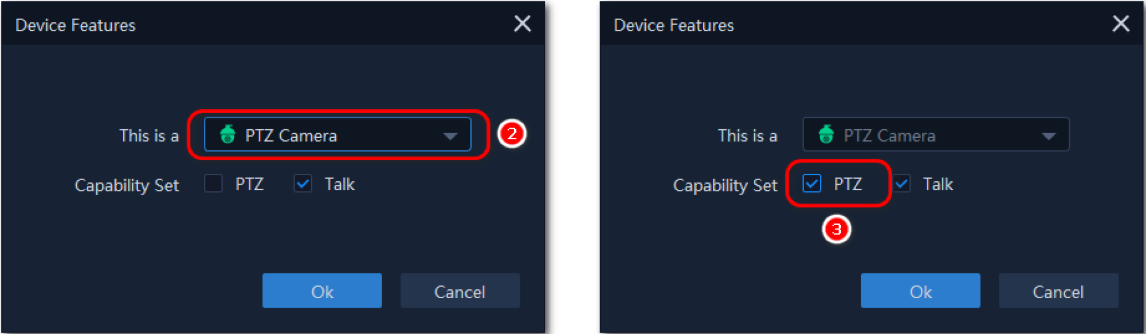The height and width of the screenshot is (334, 1146).
Task: Close the left Device Features dialog
Action: point(522,24)
